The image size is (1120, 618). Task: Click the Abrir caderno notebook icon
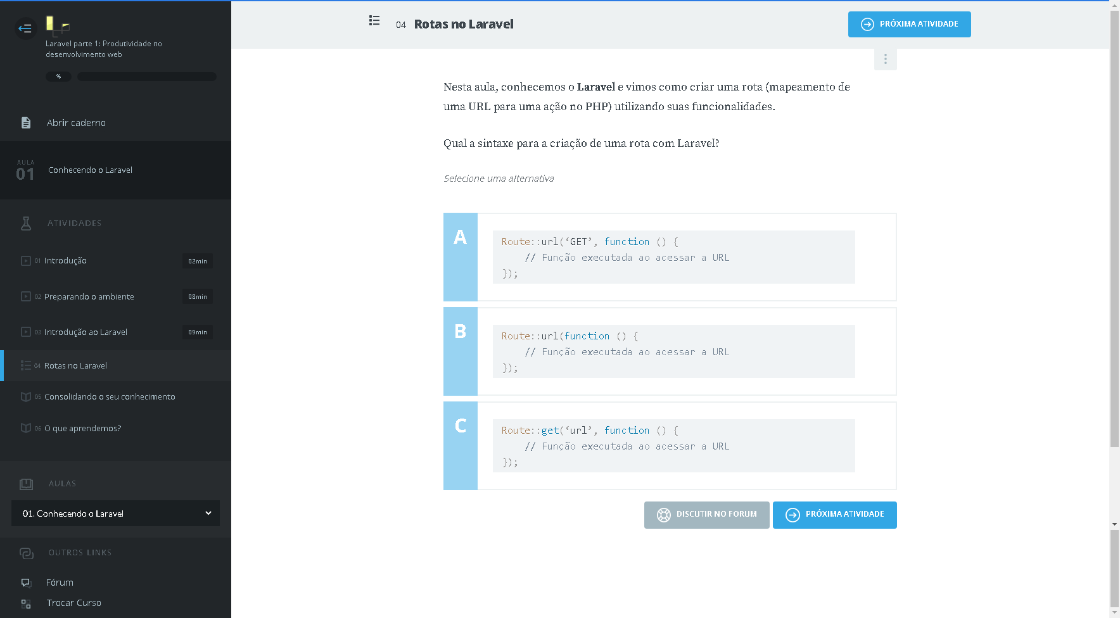tap(26, 123)
